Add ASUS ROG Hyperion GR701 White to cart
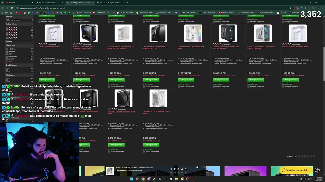Screen dimensions: 325x182 151,145
